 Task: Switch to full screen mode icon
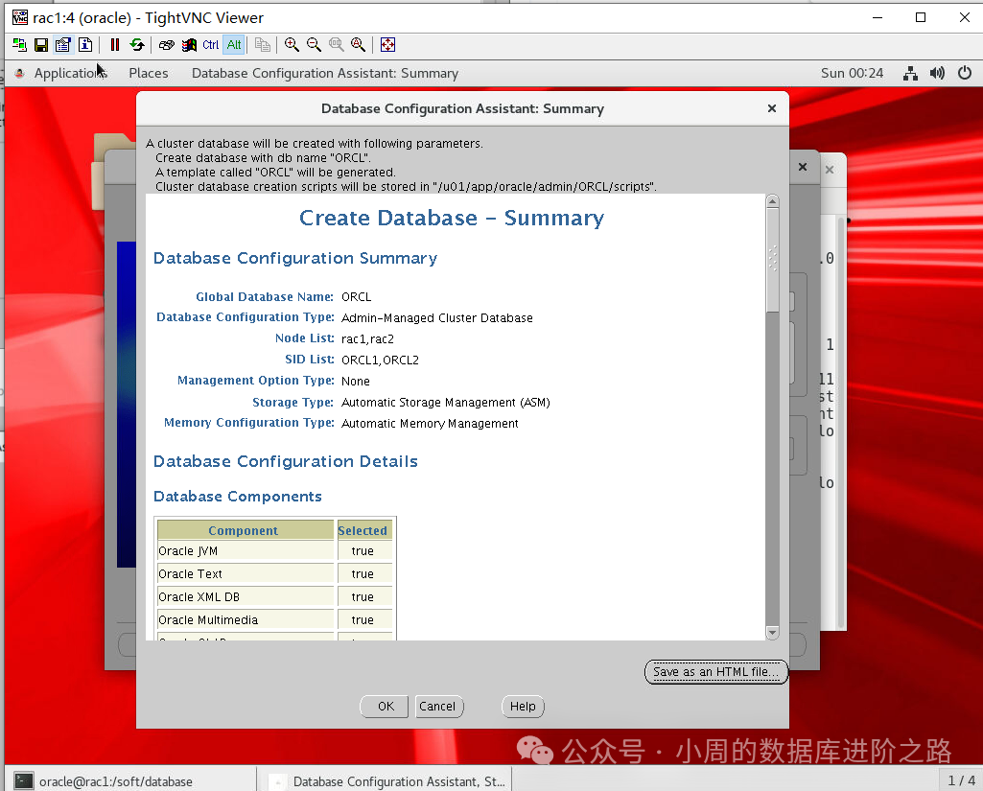(x=388, y=44)
